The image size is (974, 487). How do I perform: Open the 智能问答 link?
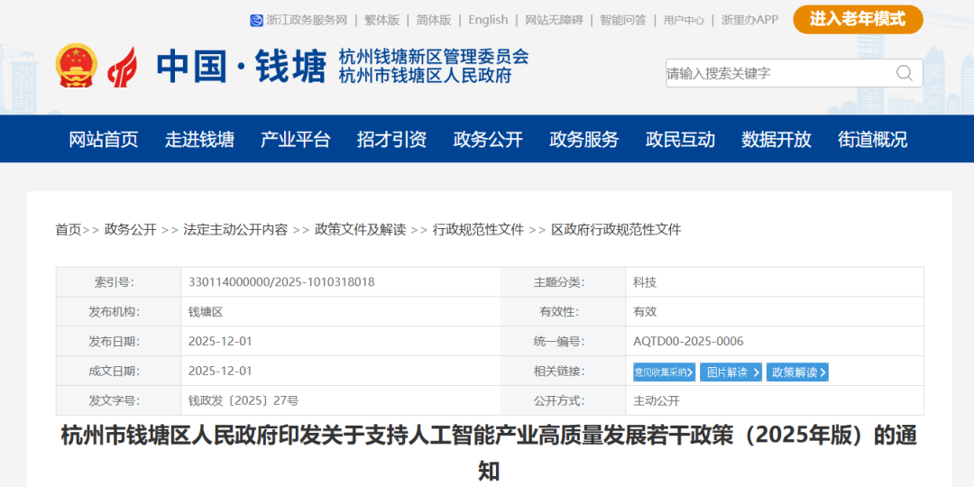622,20
